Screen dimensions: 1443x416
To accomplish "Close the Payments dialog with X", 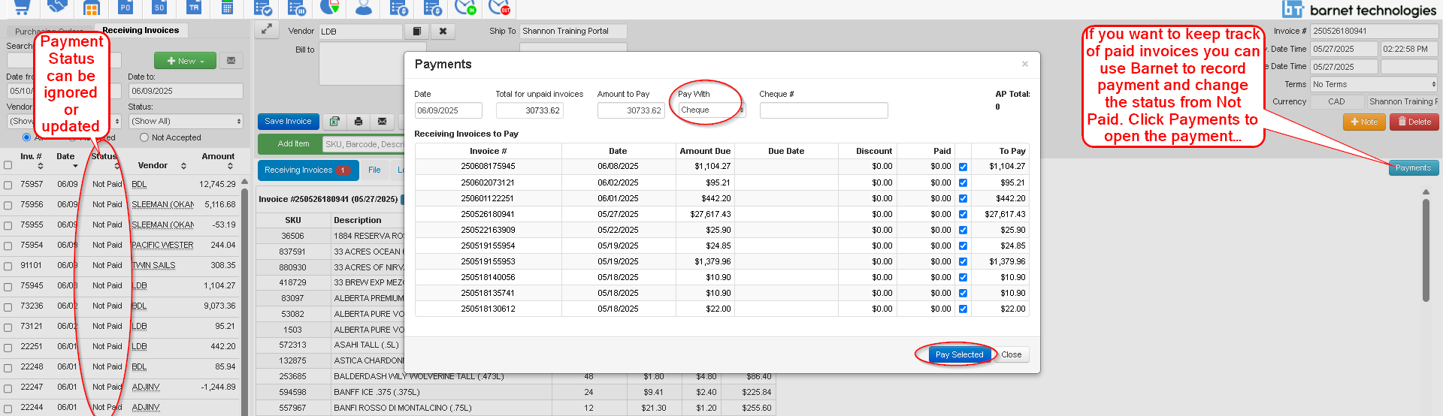I will coord(1025,64).
